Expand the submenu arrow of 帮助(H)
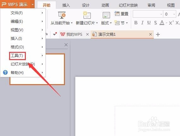 tap(42, 72)
